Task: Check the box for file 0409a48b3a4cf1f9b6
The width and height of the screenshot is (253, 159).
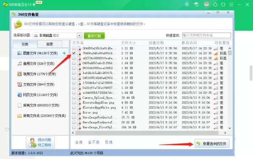Action: point(74,63)
